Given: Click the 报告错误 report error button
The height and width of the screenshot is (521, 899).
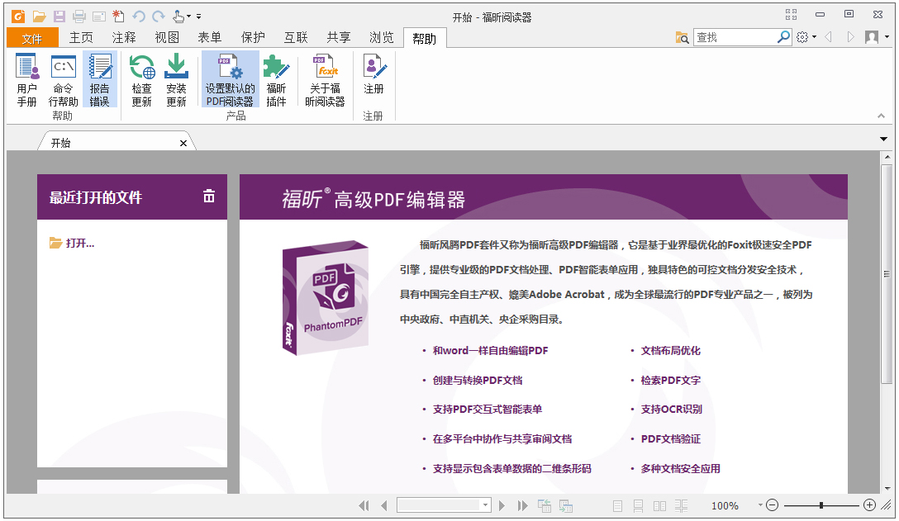Looking at the screenshot, I should pos(100,80).
